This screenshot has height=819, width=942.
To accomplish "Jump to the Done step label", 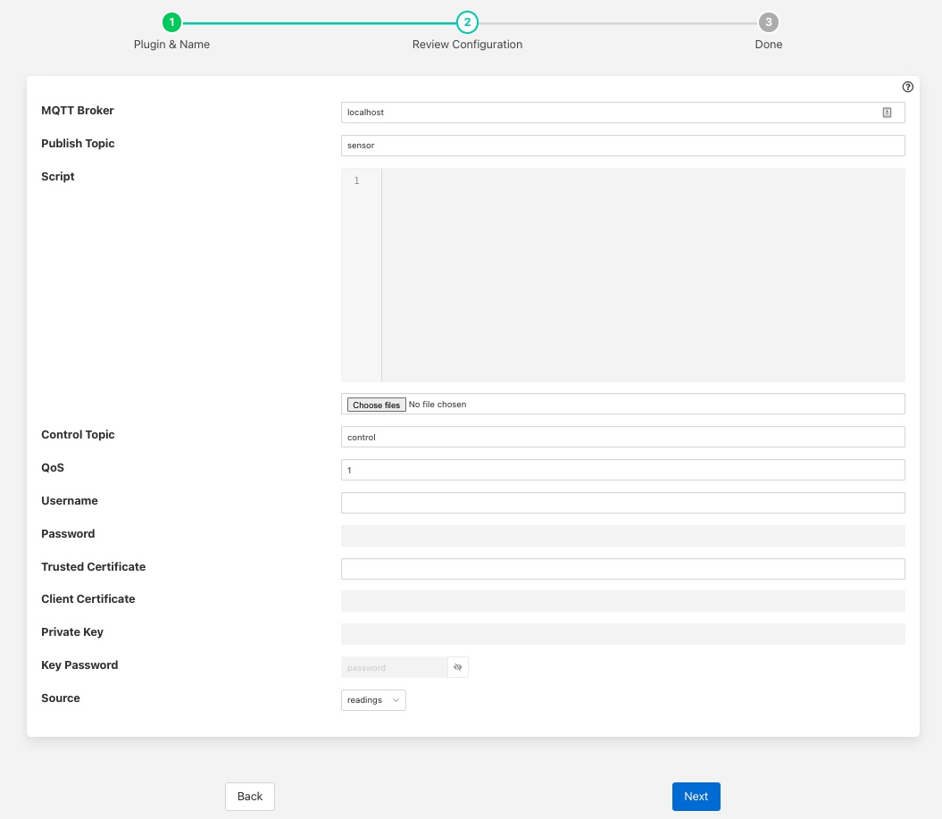I will click(x=768, y=44).
